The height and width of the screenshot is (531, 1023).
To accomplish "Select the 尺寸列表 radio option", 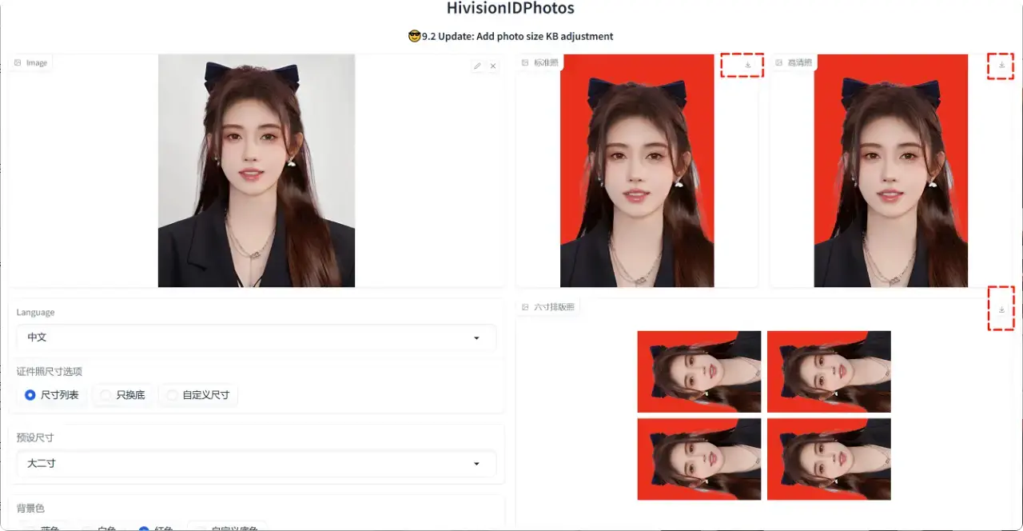I will [30, 395].
